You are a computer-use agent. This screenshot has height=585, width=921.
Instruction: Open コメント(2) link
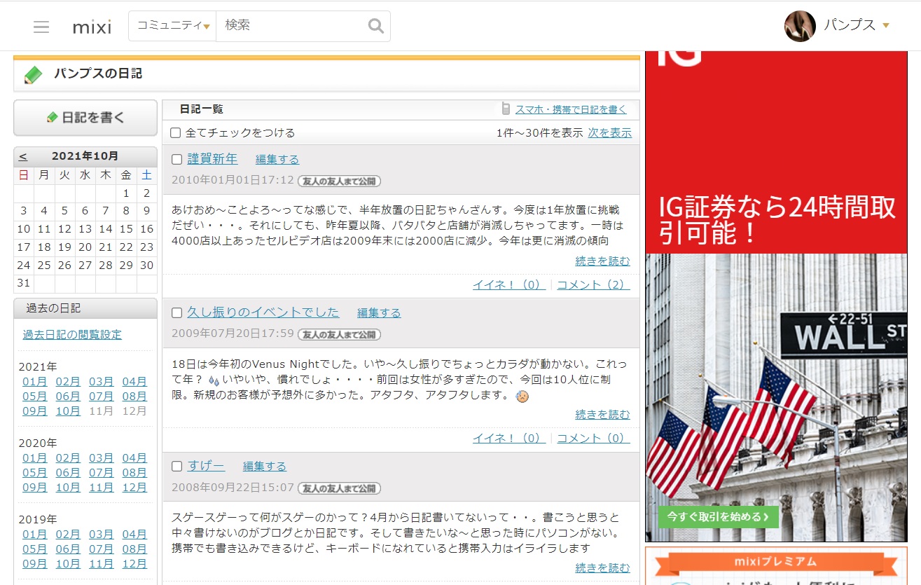pyautogui.click(x=593, y=284)
